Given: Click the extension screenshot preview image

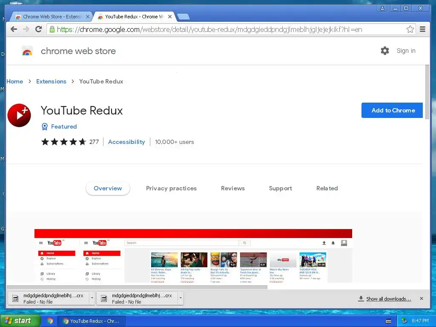Looking at the screenshot, I should (x=193, y=256).
